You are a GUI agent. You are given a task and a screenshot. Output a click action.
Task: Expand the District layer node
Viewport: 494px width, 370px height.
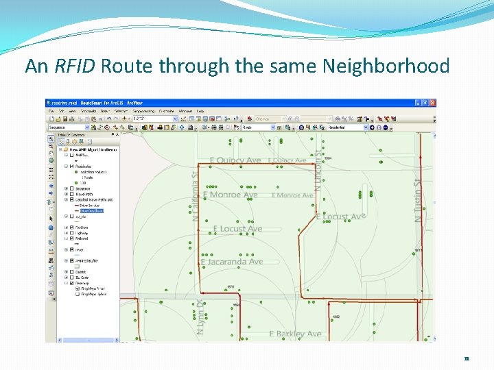(66, 272)
